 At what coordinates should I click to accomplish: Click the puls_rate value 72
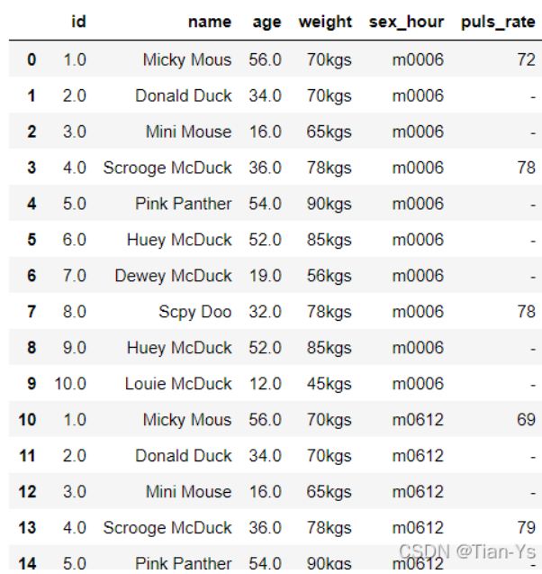526,59
